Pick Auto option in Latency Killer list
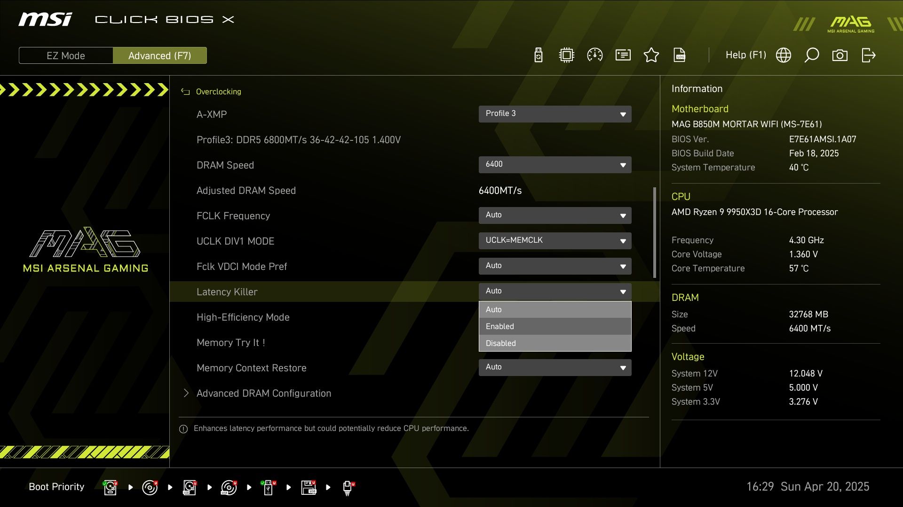 555,309
